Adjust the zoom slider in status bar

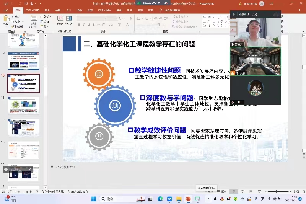276,191
